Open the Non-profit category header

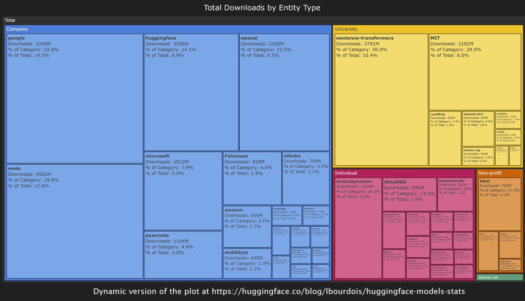pyautogui.click(x=499, y=173)
